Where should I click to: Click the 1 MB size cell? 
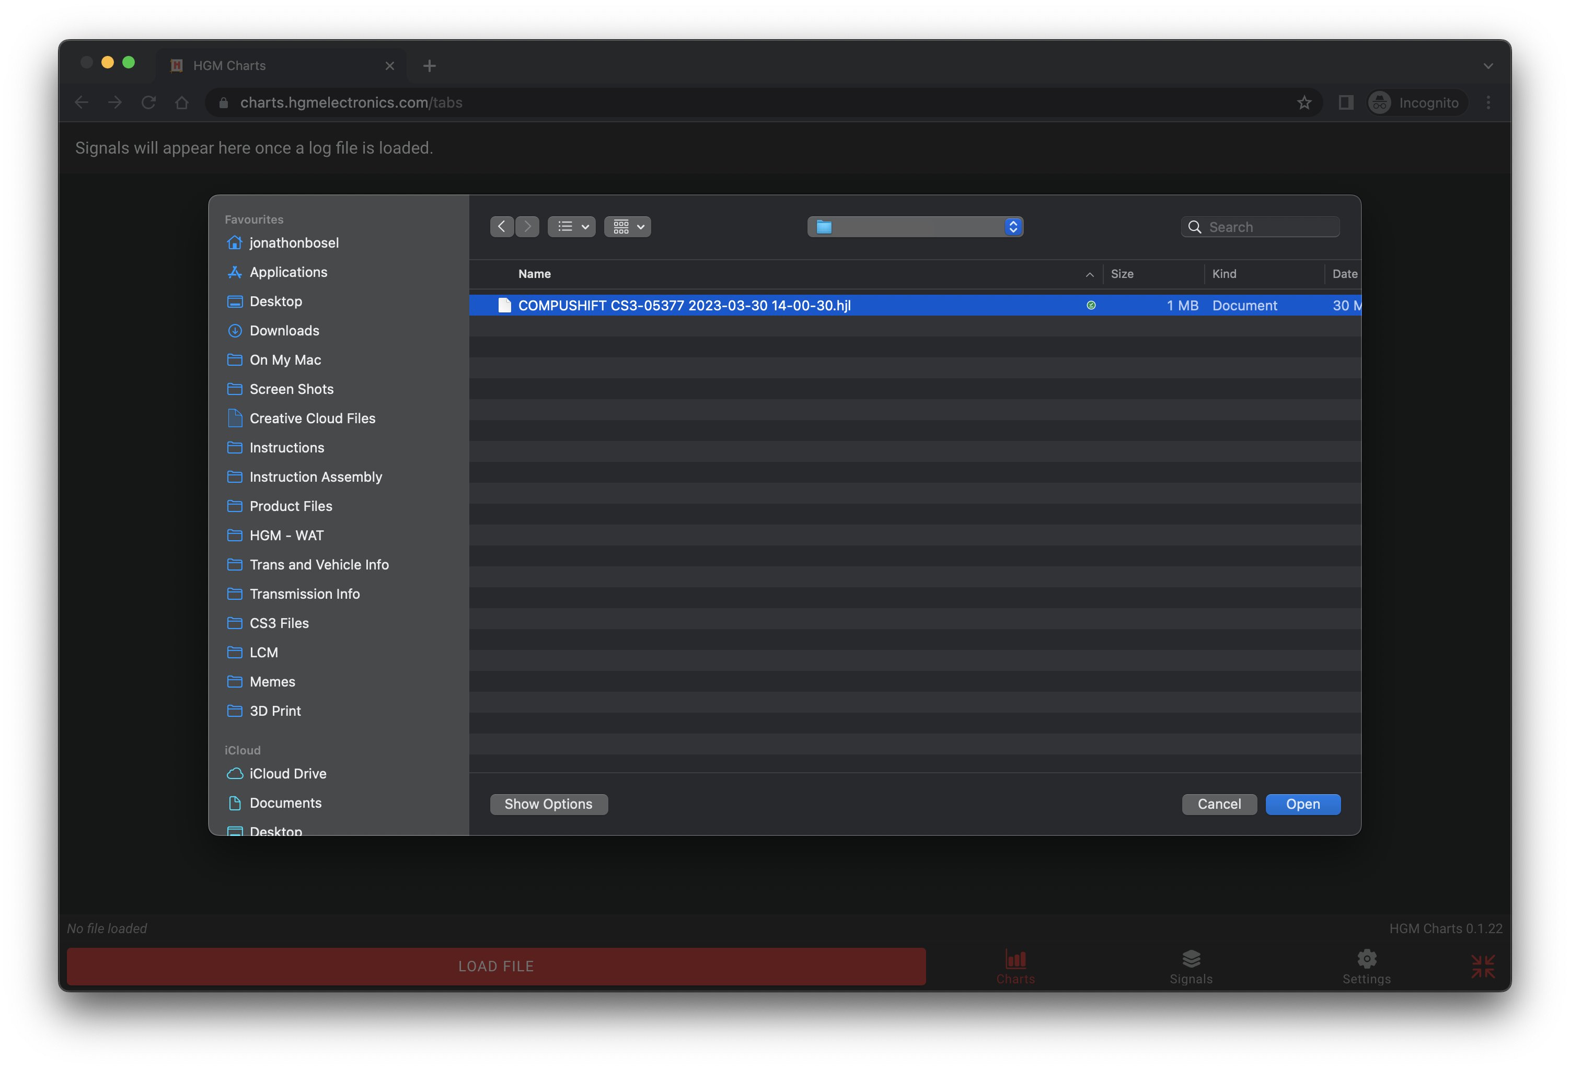(x=1182, y=305)
